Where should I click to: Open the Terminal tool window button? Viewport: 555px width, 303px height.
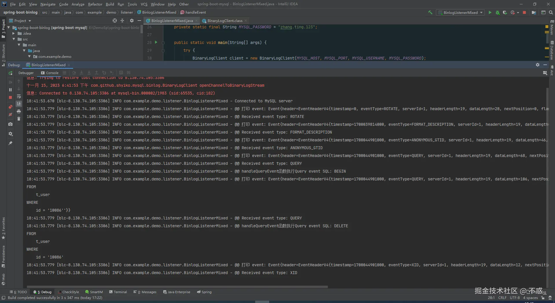coord(118,292)
